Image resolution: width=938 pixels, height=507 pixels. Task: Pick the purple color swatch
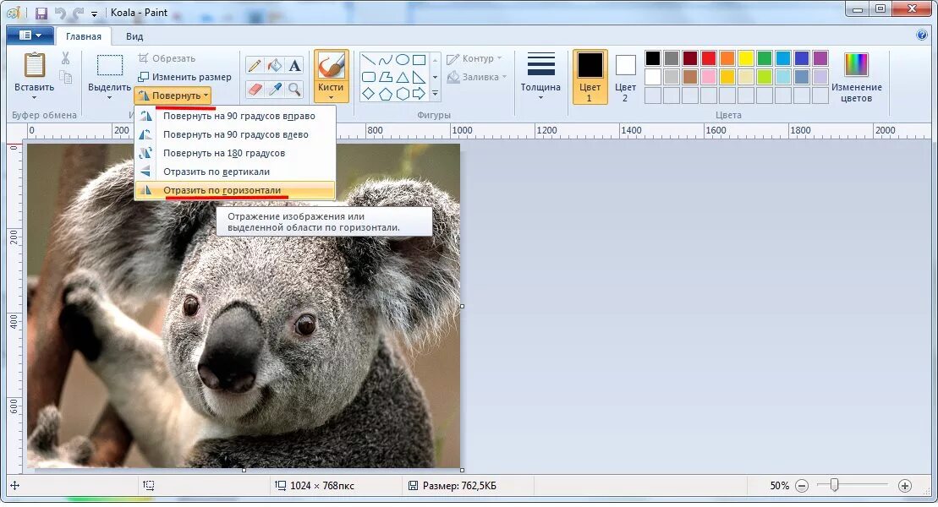point(820,58)
